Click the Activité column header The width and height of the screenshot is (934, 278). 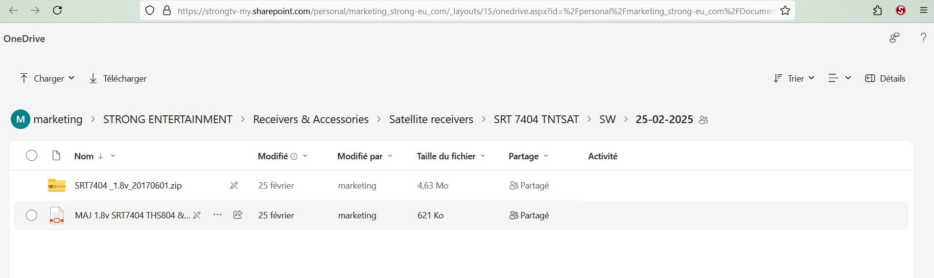[x=603, y=156]
